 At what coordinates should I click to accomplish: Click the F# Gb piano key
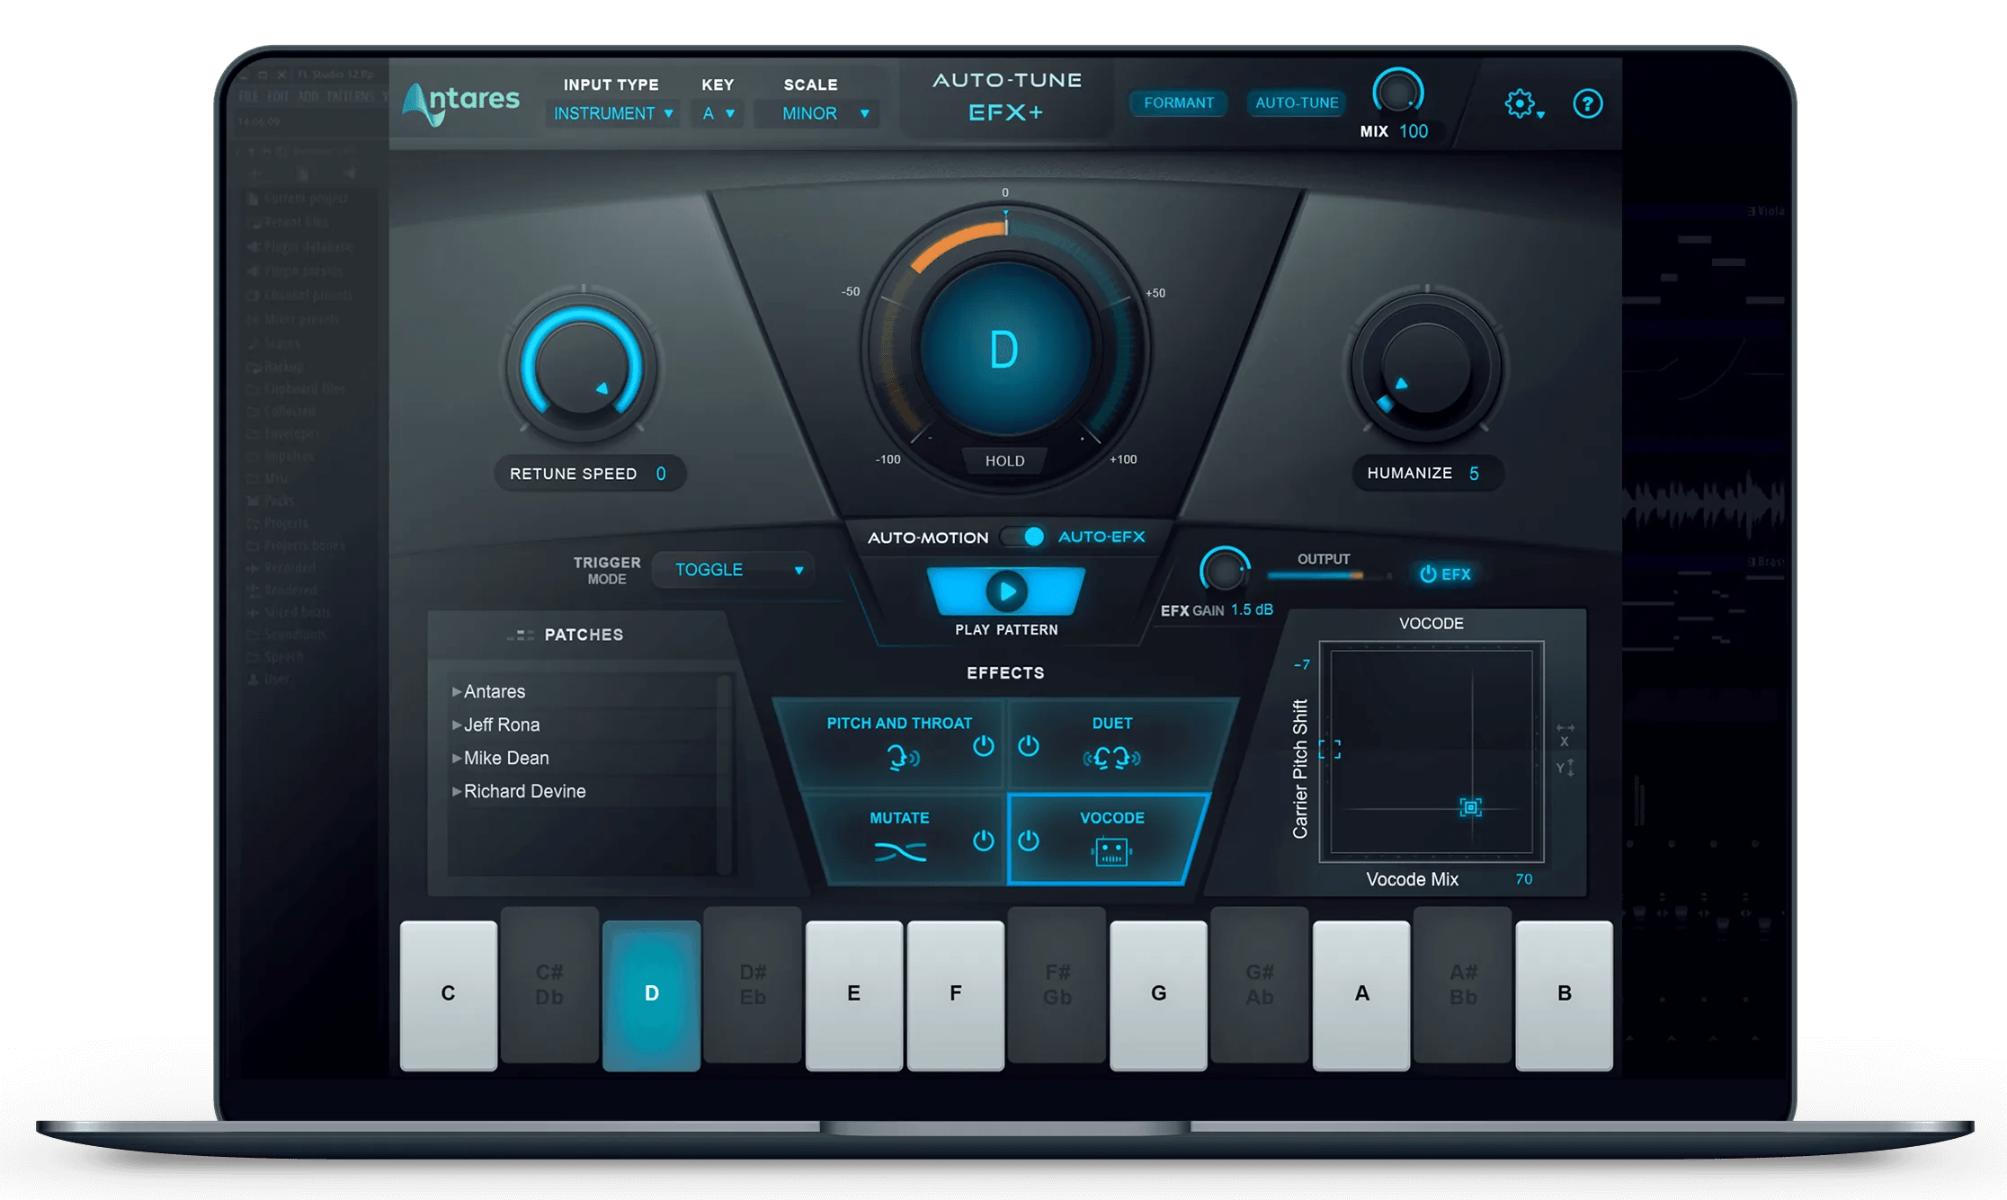tap(1057, 984)
